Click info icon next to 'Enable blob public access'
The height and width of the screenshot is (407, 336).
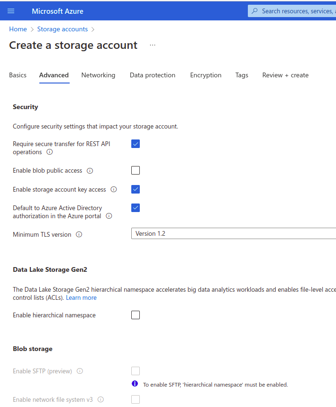click(x=90, y=170)
